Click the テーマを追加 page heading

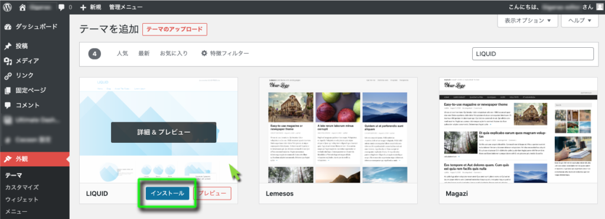(109, 30)
